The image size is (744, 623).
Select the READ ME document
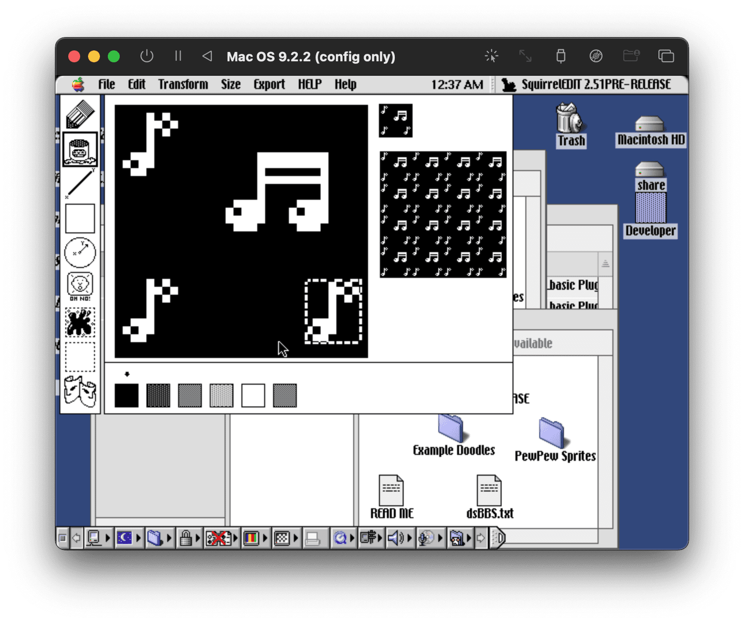pos(392,497)
